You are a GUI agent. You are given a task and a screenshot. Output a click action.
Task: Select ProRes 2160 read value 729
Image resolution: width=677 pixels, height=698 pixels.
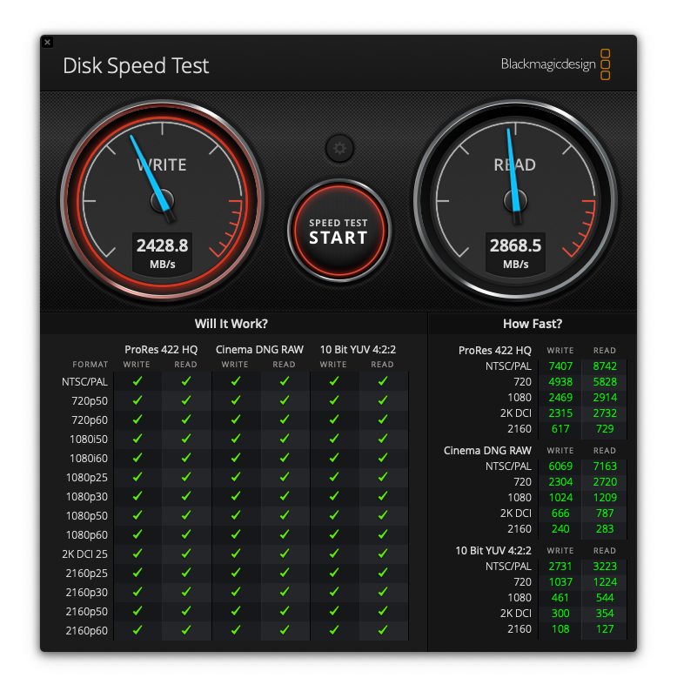point(605,429)
